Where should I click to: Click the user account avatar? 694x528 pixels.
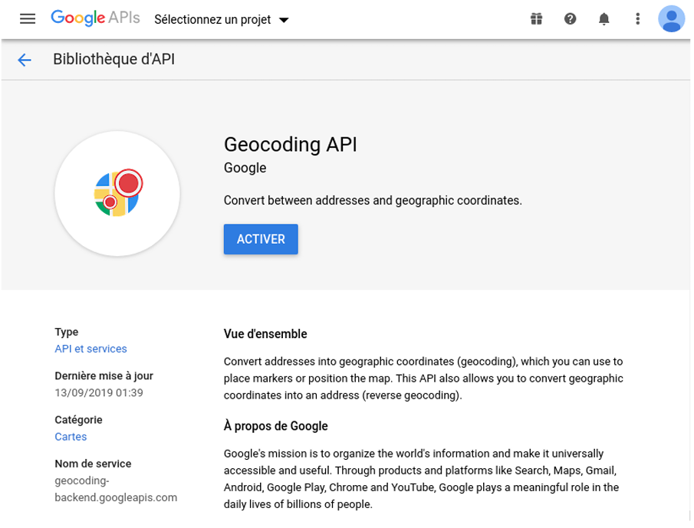click(671, 19)
